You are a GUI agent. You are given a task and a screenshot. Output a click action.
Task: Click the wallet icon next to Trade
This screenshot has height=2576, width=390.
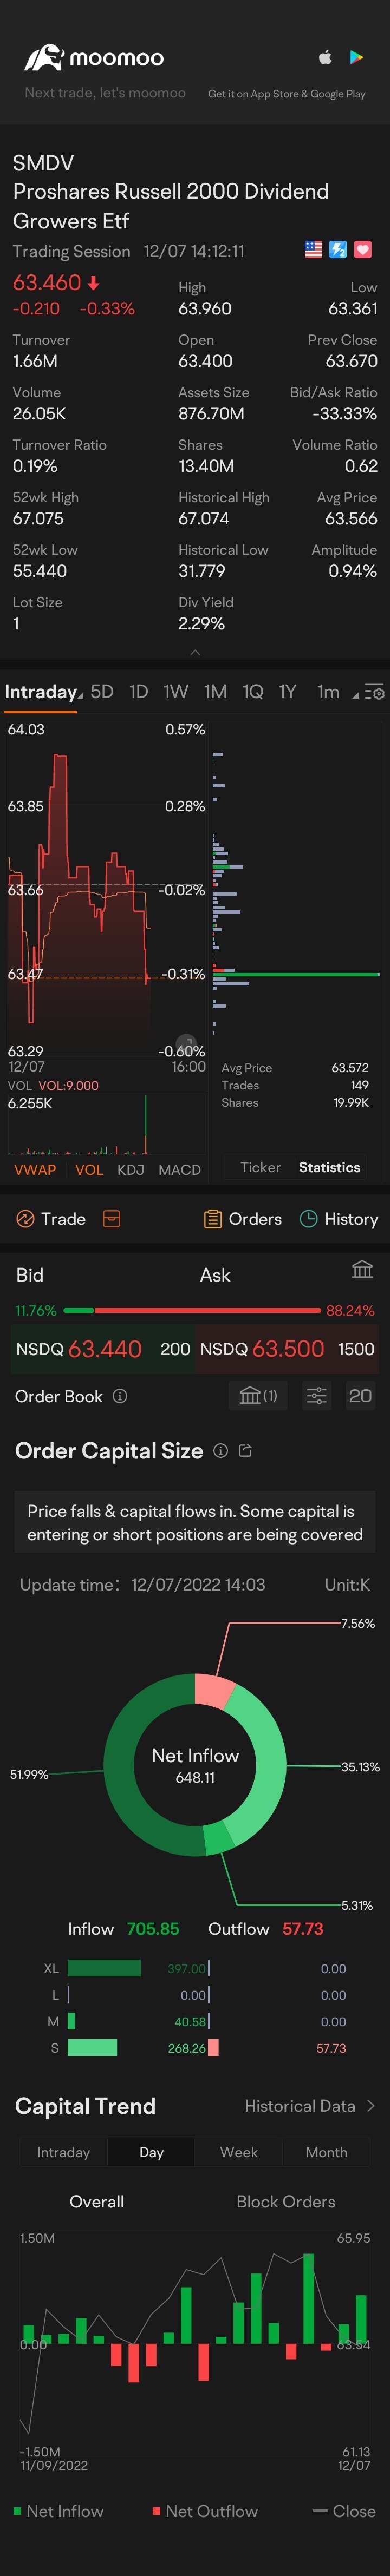coord(112,1218)
